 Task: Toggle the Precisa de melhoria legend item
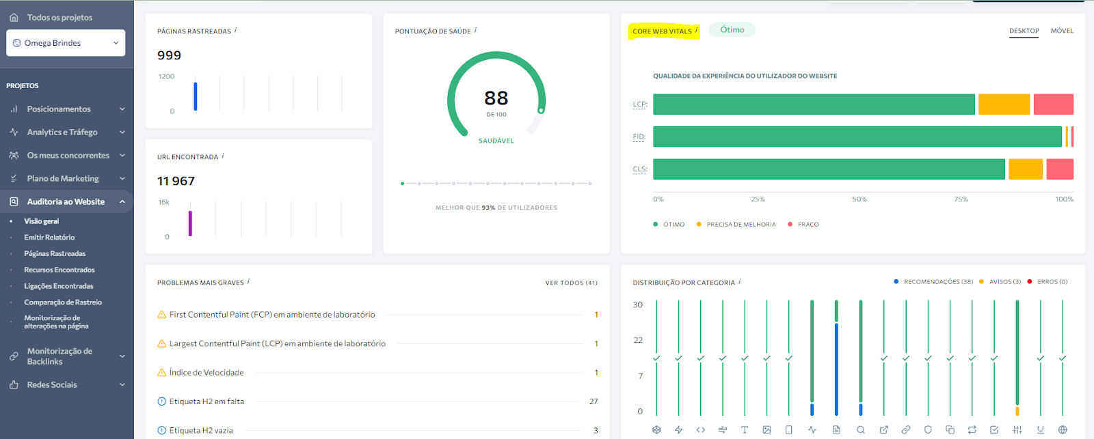click(736, 224)
